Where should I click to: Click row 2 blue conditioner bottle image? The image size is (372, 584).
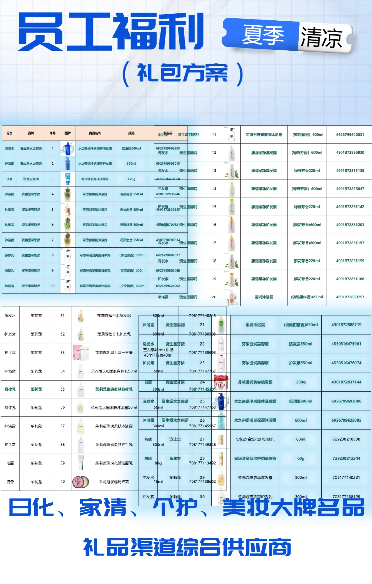click(x=68, y=164)
